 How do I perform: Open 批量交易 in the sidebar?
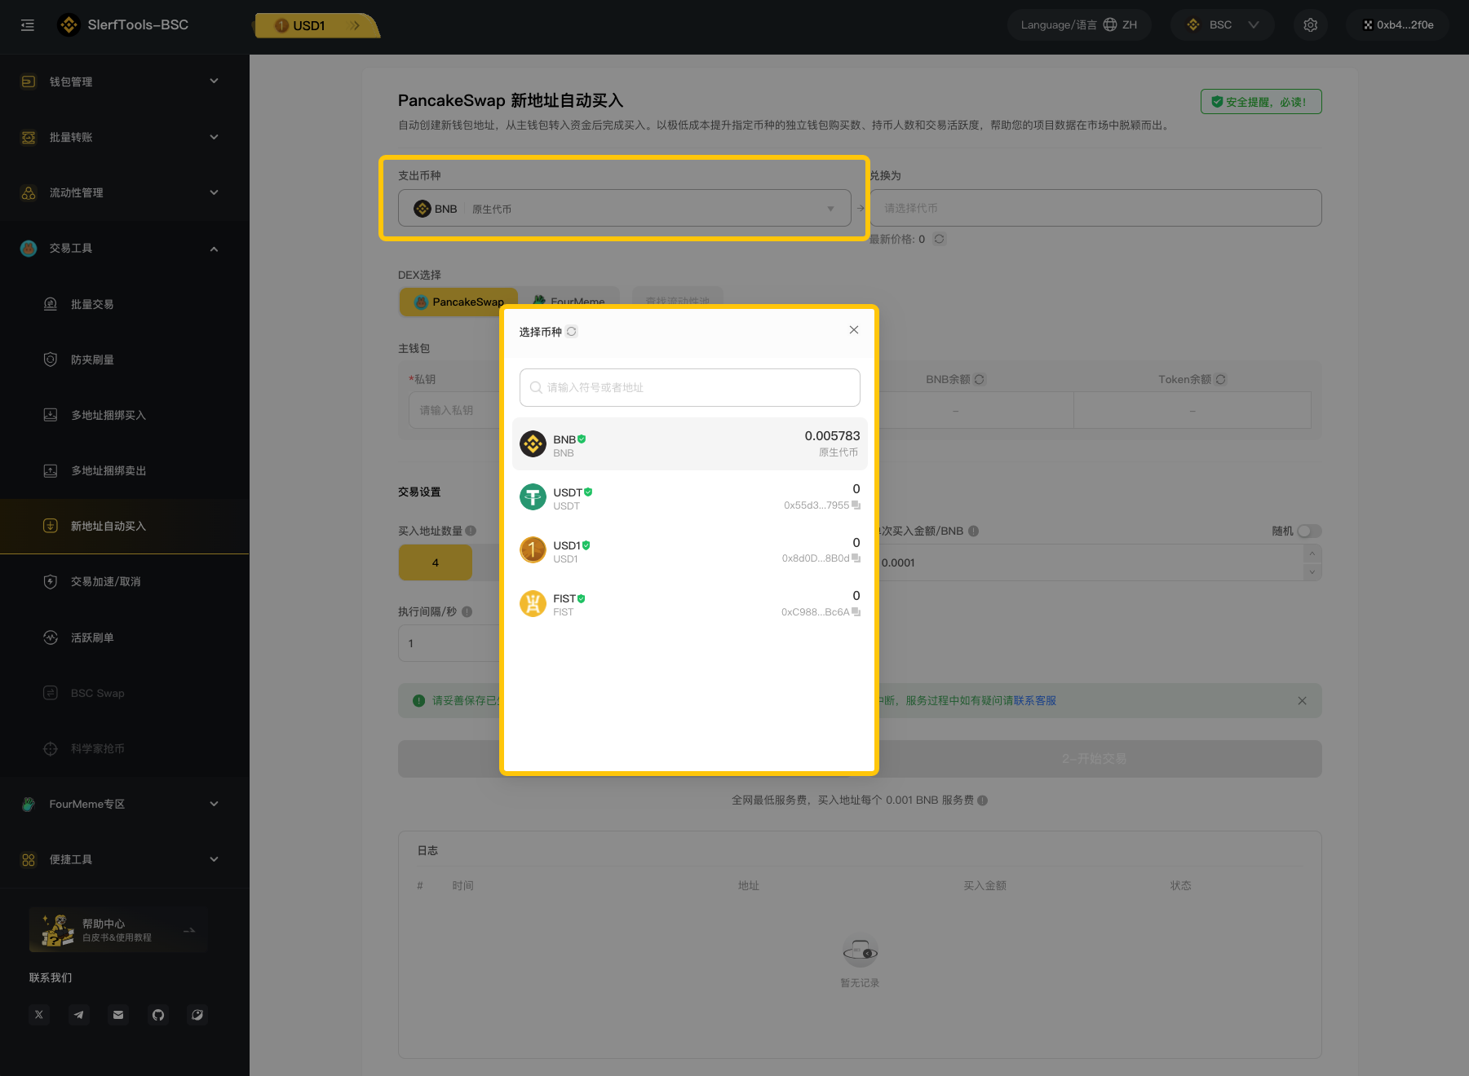point(92,304)
